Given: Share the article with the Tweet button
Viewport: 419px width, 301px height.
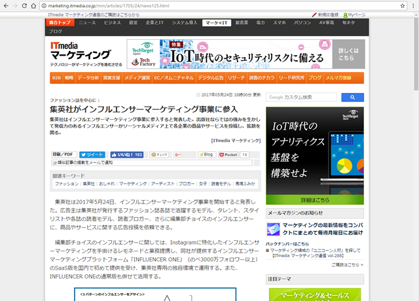Looking at the screenshot, I should tap(91, 154).
